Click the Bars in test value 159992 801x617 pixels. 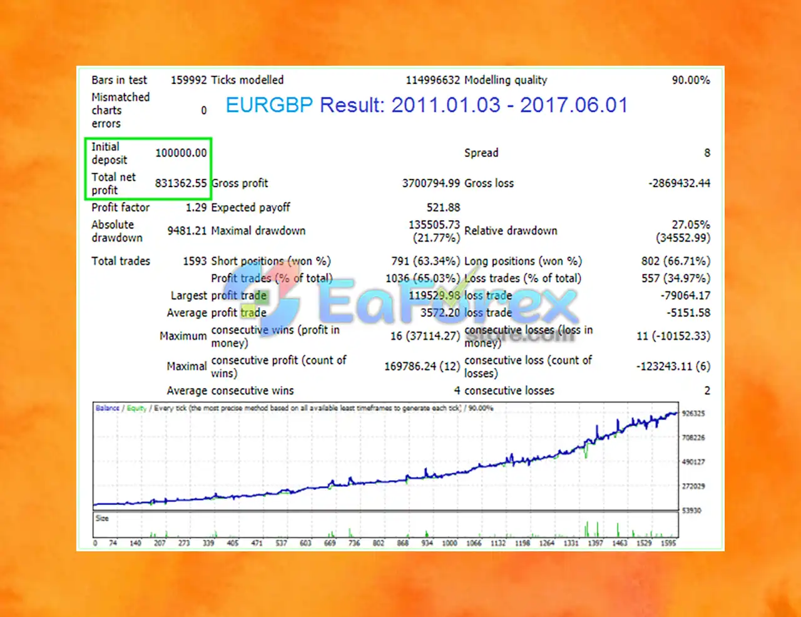point(188,80)
